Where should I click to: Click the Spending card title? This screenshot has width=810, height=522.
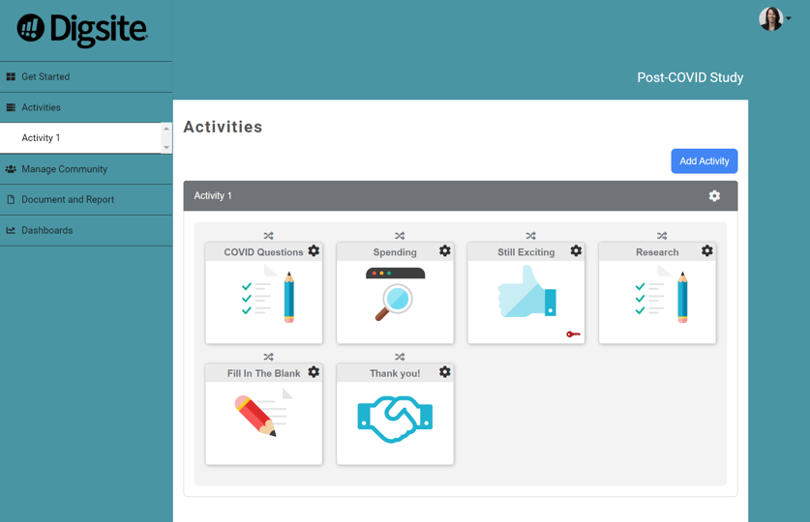coord(395,252)
